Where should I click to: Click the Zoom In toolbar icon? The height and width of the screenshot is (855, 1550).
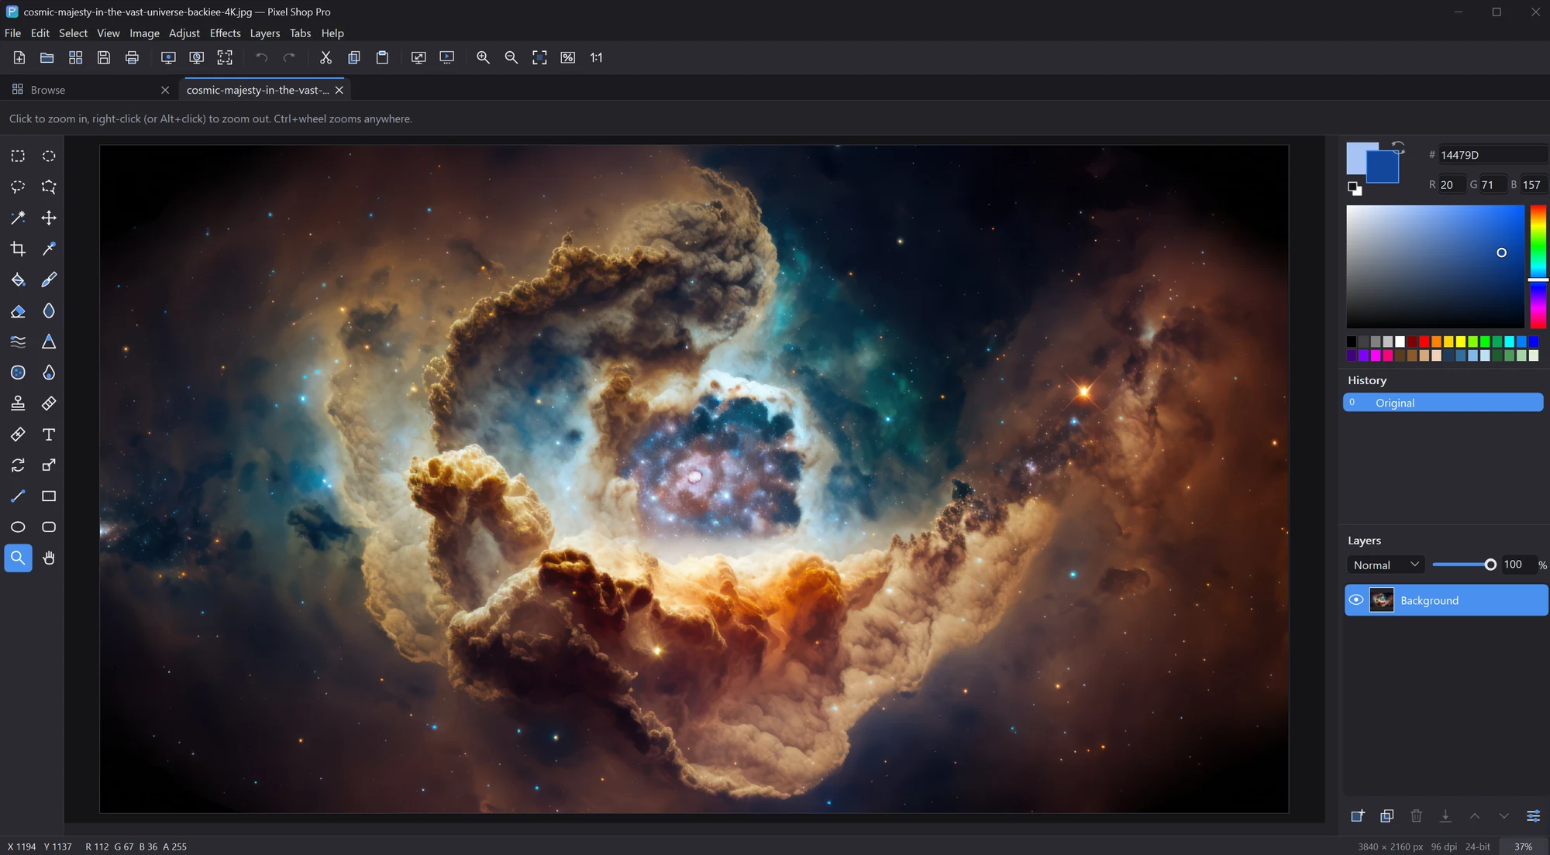[483, 57]
